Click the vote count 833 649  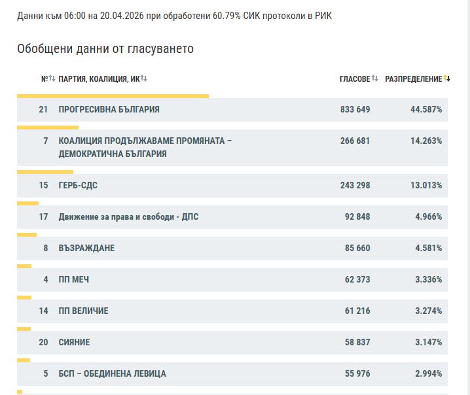click(355, 109)
